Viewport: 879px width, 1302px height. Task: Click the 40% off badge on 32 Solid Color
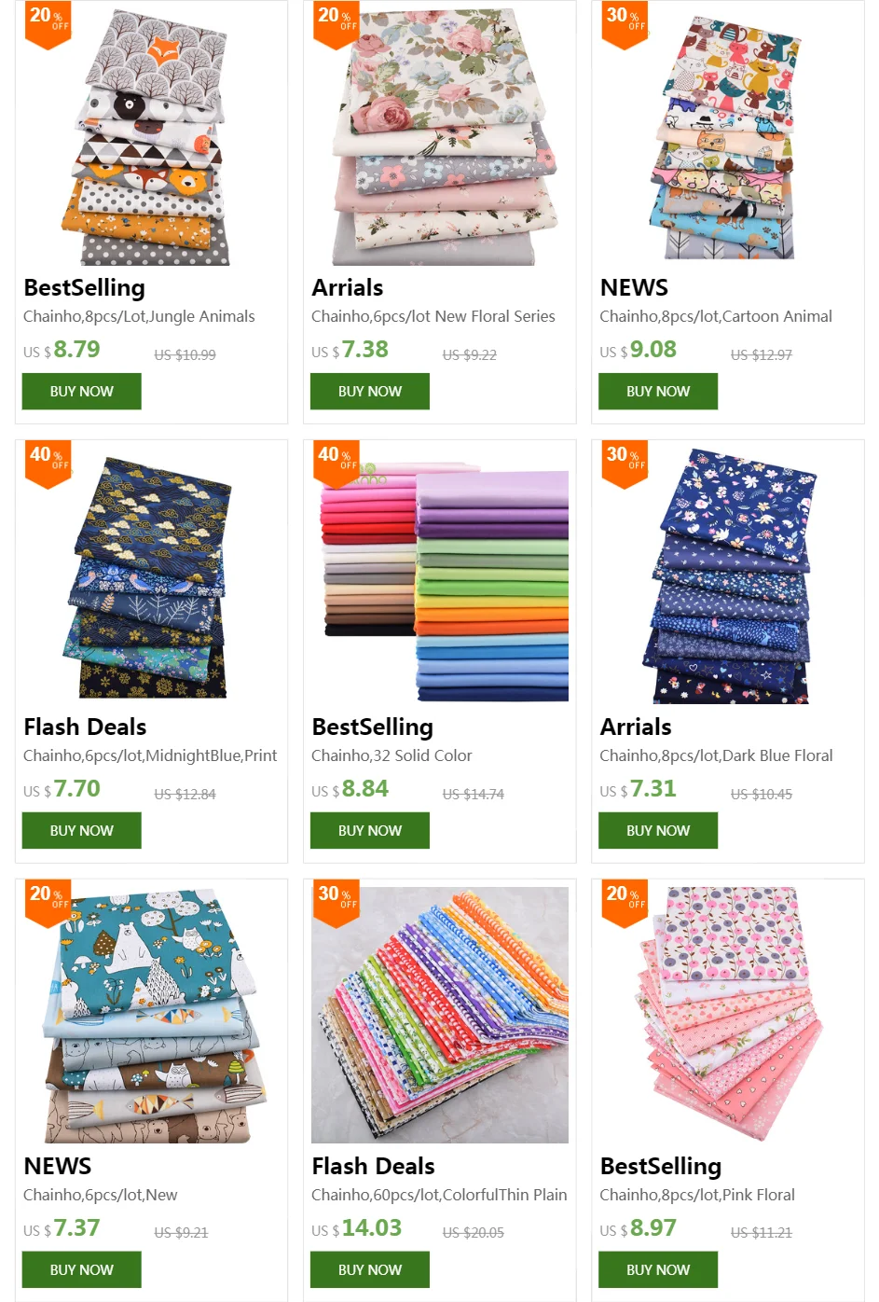pos(336,464)
